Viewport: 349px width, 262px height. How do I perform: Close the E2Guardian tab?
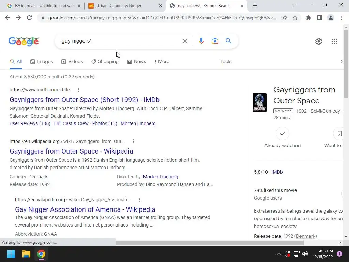pos(79,6)
